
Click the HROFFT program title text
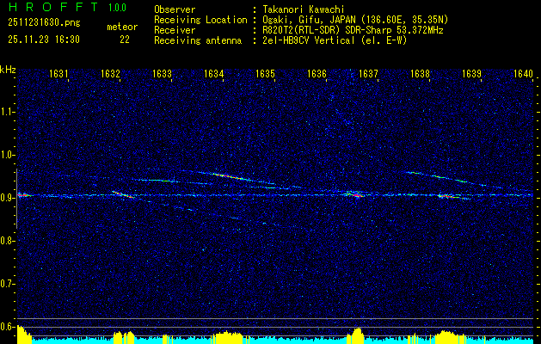tap(53, 7)
